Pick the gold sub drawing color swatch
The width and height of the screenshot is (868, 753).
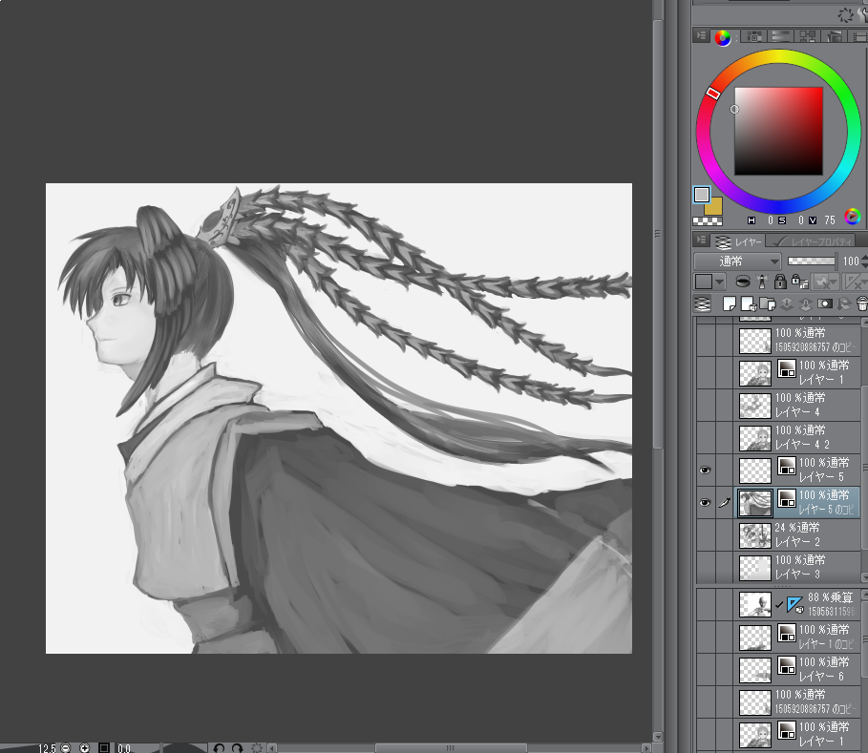712,205
